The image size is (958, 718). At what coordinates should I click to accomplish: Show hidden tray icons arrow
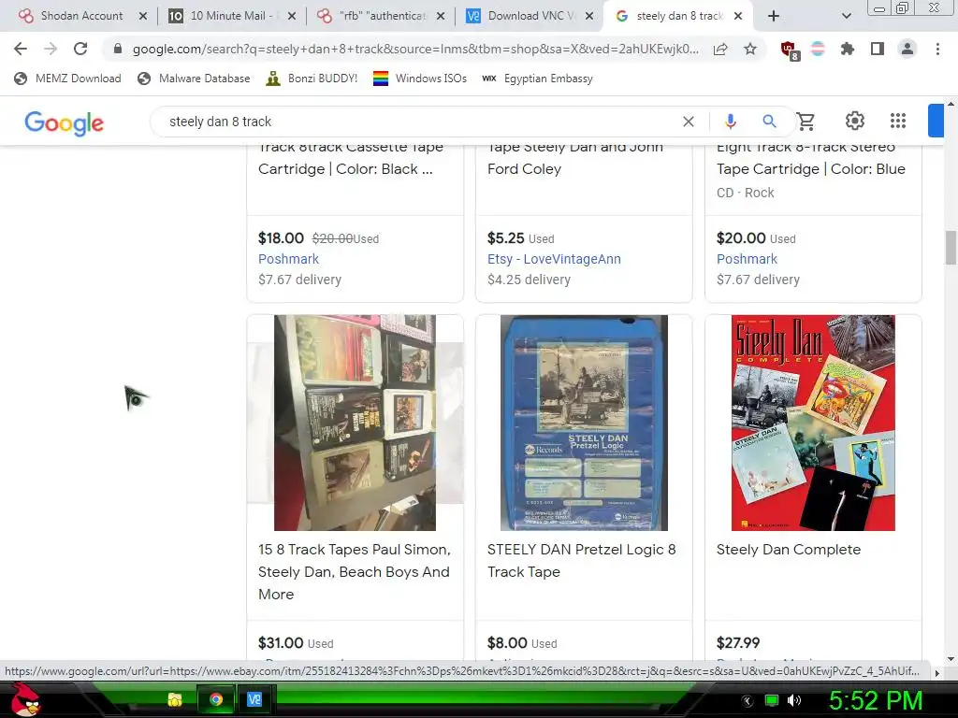click(x=748, y=701)
